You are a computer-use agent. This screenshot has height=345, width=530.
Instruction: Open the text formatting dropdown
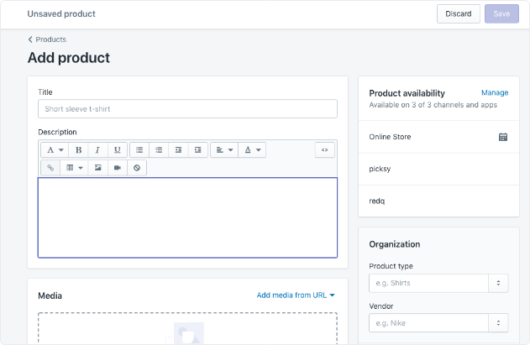pyautogui.click(x=55, y=150)
